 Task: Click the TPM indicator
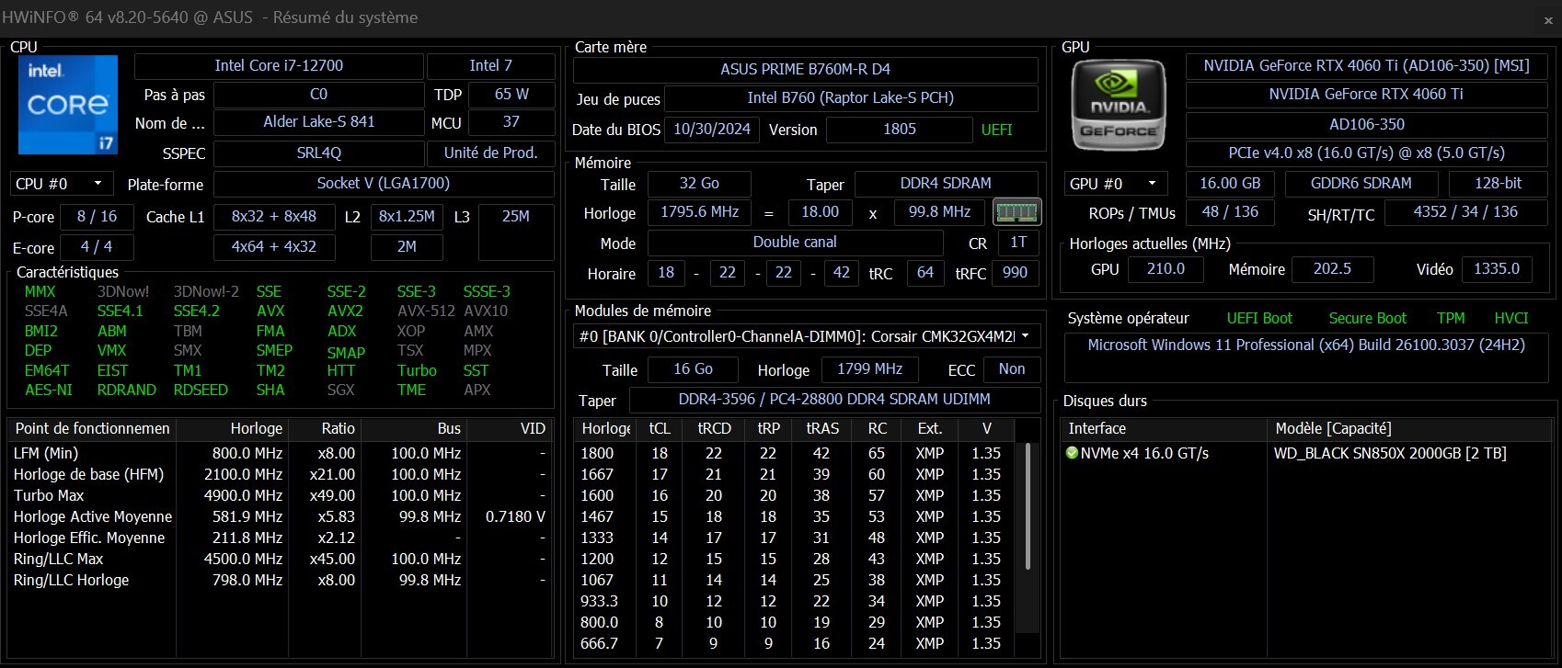click(x=1451, y=318)
